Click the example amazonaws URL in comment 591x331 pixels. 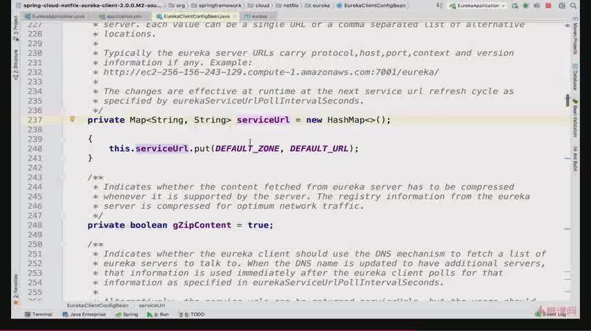[271, 72]
